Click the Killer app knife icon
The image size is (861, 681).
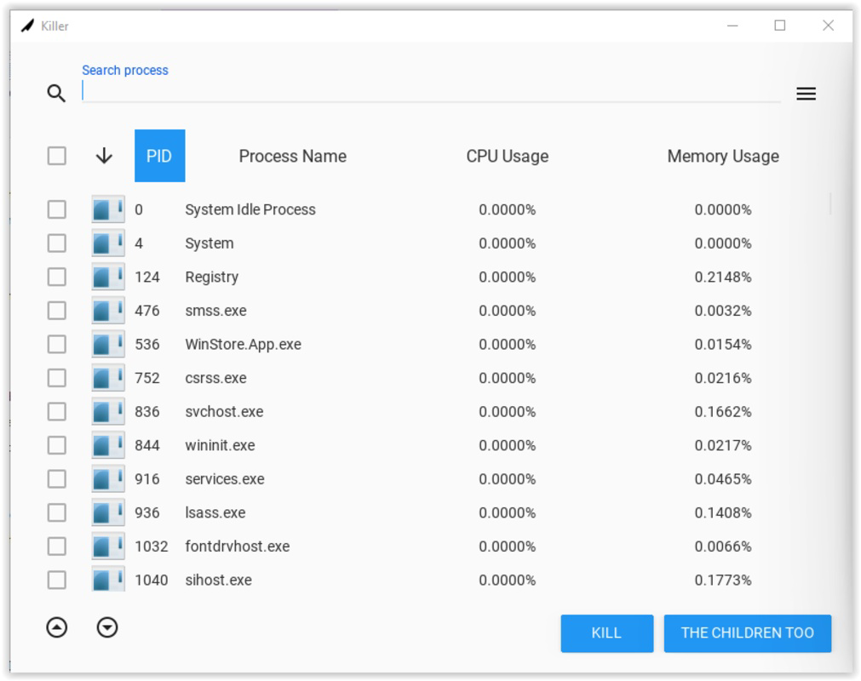click(x=27, y=26)
